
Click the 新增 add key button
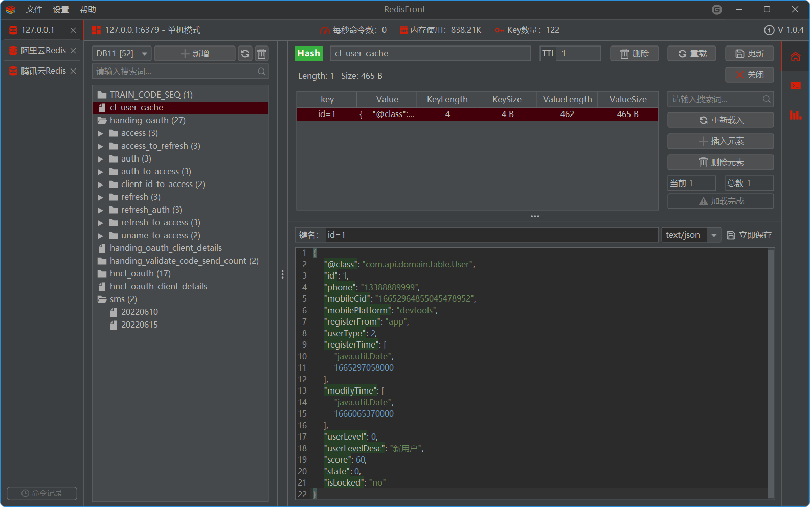[x=195, y=54]
